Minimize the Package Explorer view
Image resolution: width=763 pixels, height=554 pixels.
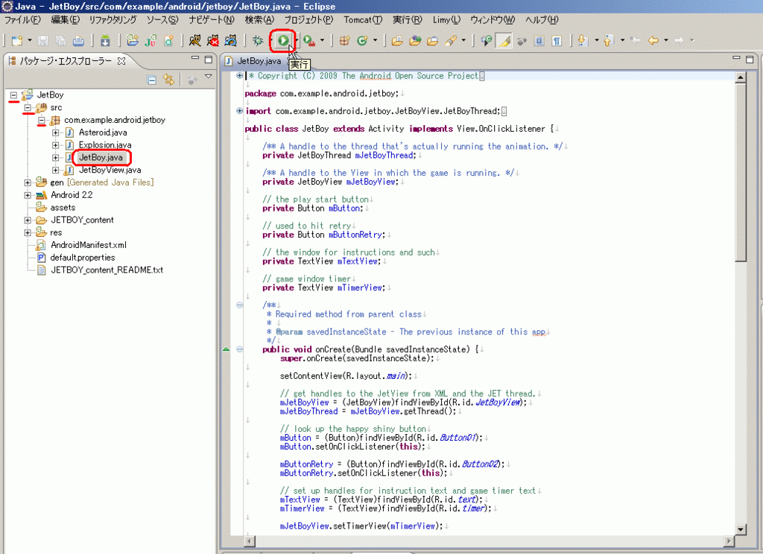coord(195,58)
